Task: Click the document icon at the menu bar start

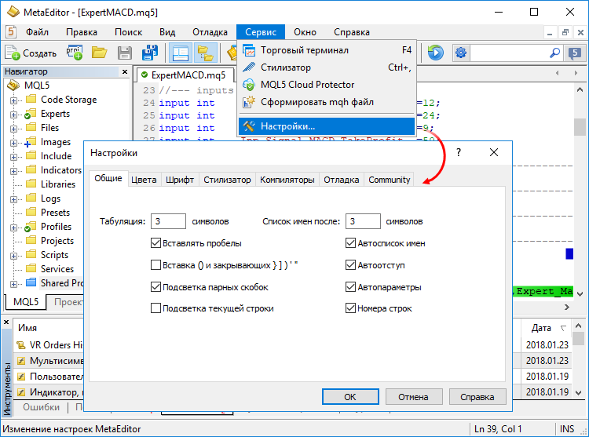Action: [10, 32]
